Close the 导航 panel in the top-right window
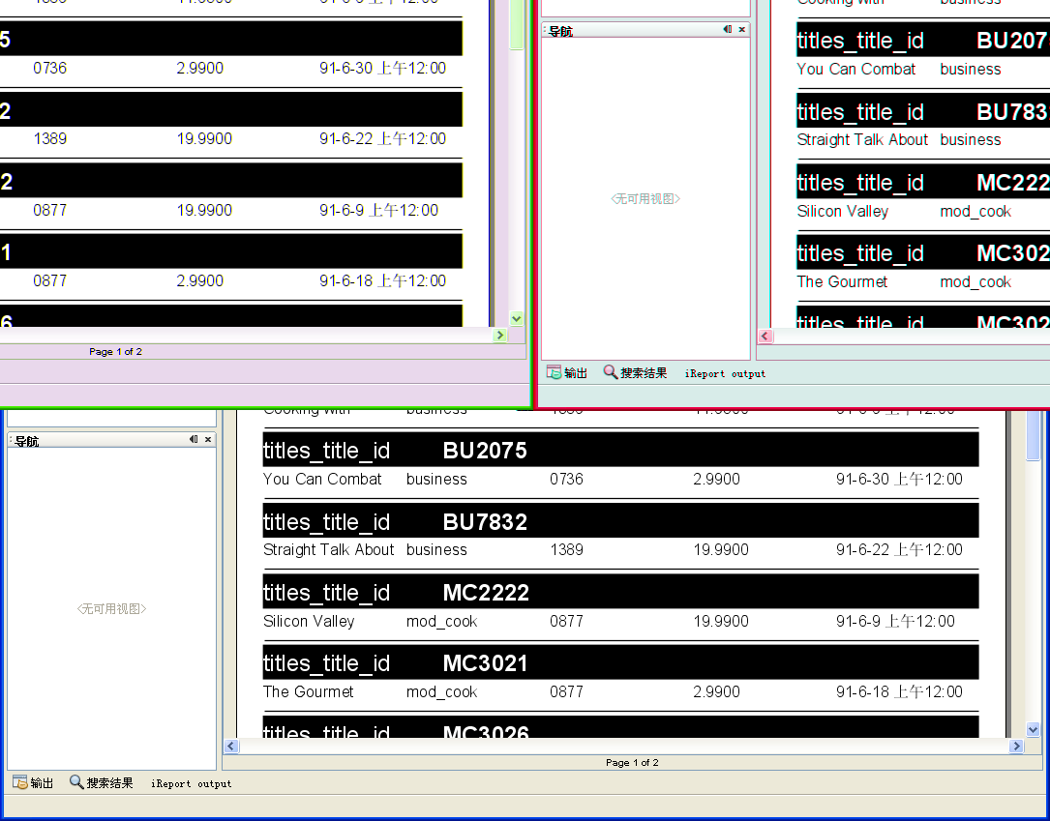 742,29
